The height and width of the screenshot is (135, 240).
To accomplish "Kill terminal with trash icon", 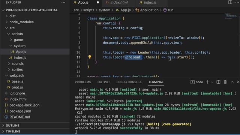I will point(225,82).
